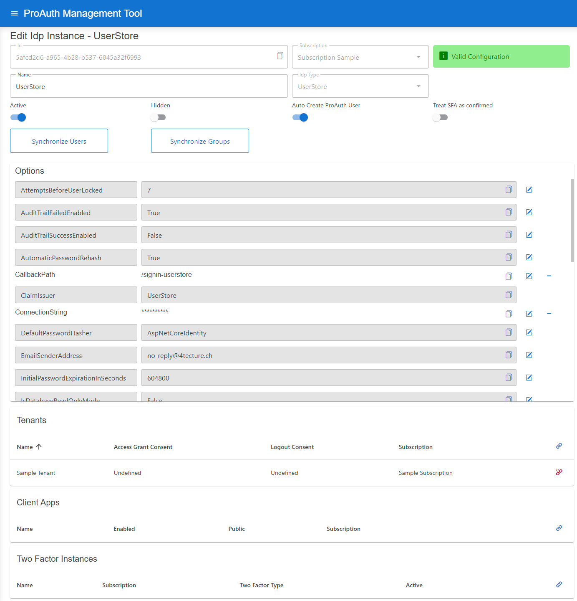This screenshot has width=577, height=601.
Task: Click the AspNetCoreIdentity value field
Action: tap(329, 332)
